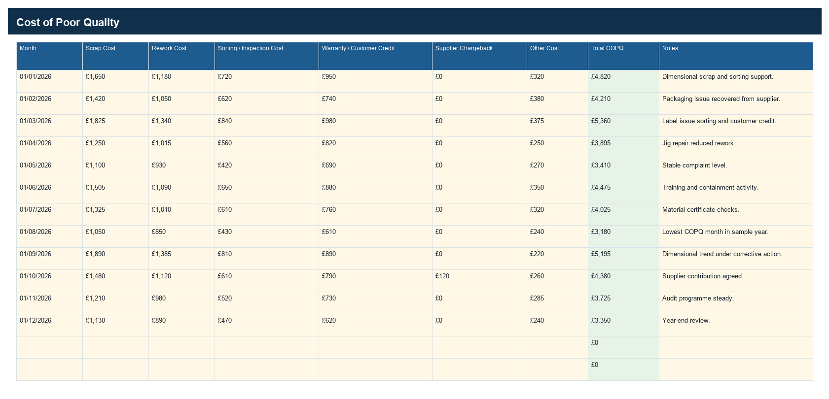Select note 'Year-end review.'
829x399 pixels.
click(x=736, y=325)
